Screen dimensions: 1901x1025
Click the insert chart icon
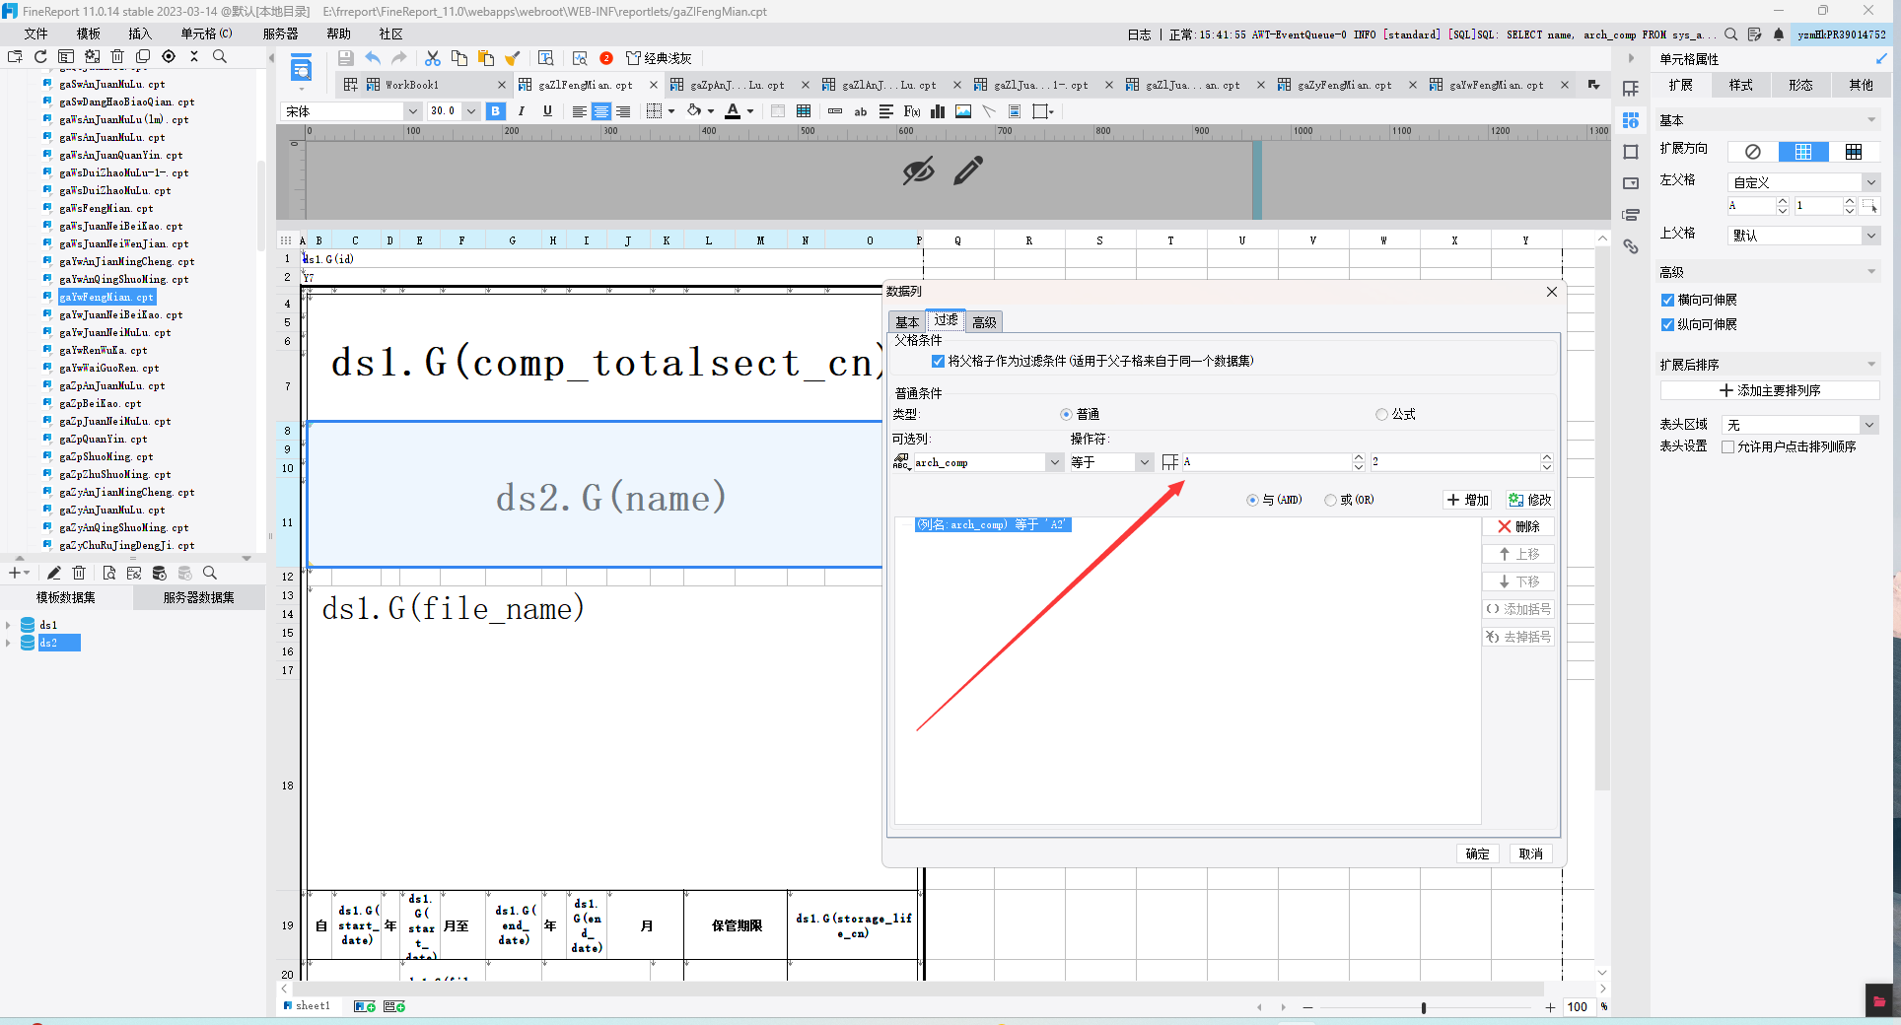coord(938,111)
